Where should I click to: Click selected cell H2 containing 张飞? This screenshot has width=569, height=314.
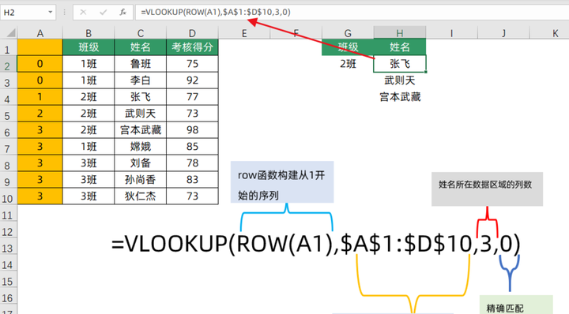pos(400,64)
